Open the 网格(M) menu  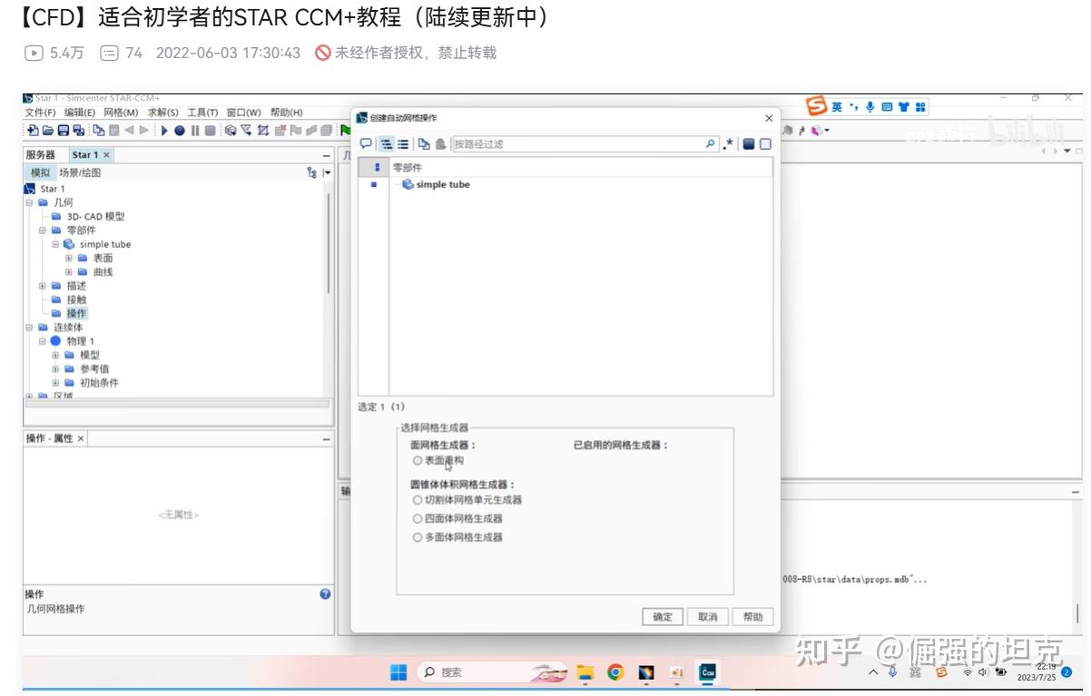(x=121, y=113)
